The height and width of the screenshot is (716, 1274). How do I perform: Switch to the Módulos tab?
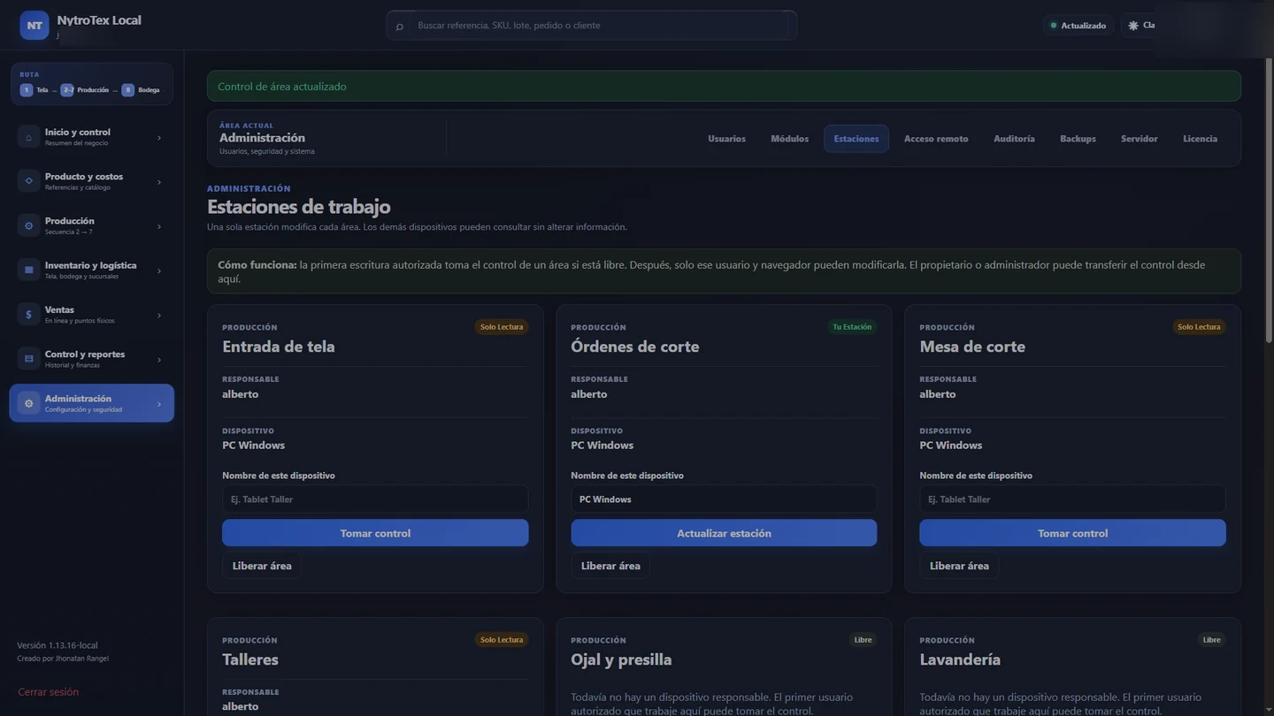click(x=789, y=139)
